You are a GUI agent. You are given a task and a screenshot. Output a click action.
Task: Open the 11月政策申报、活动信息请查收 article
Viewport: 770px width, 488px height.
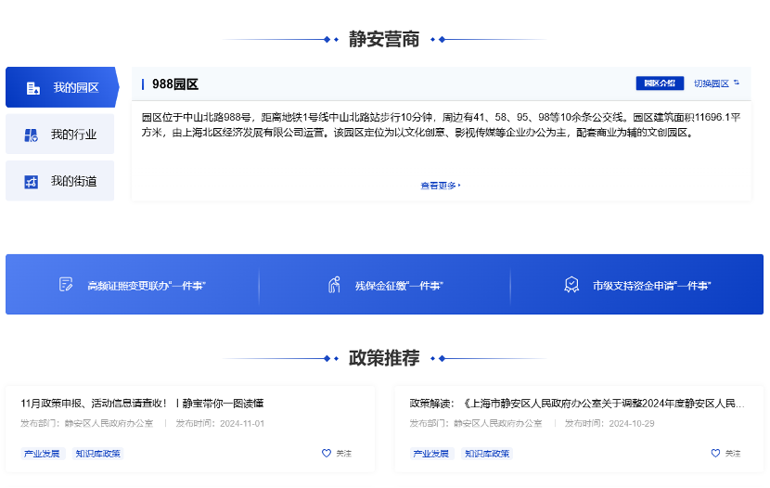tap(142, 404)
